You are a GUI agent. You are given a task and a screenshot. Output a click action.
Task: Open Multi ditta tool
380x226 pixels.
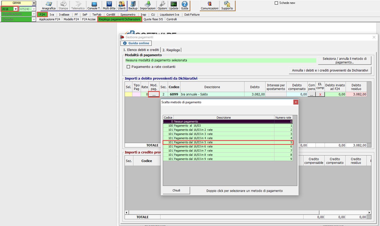109,5
